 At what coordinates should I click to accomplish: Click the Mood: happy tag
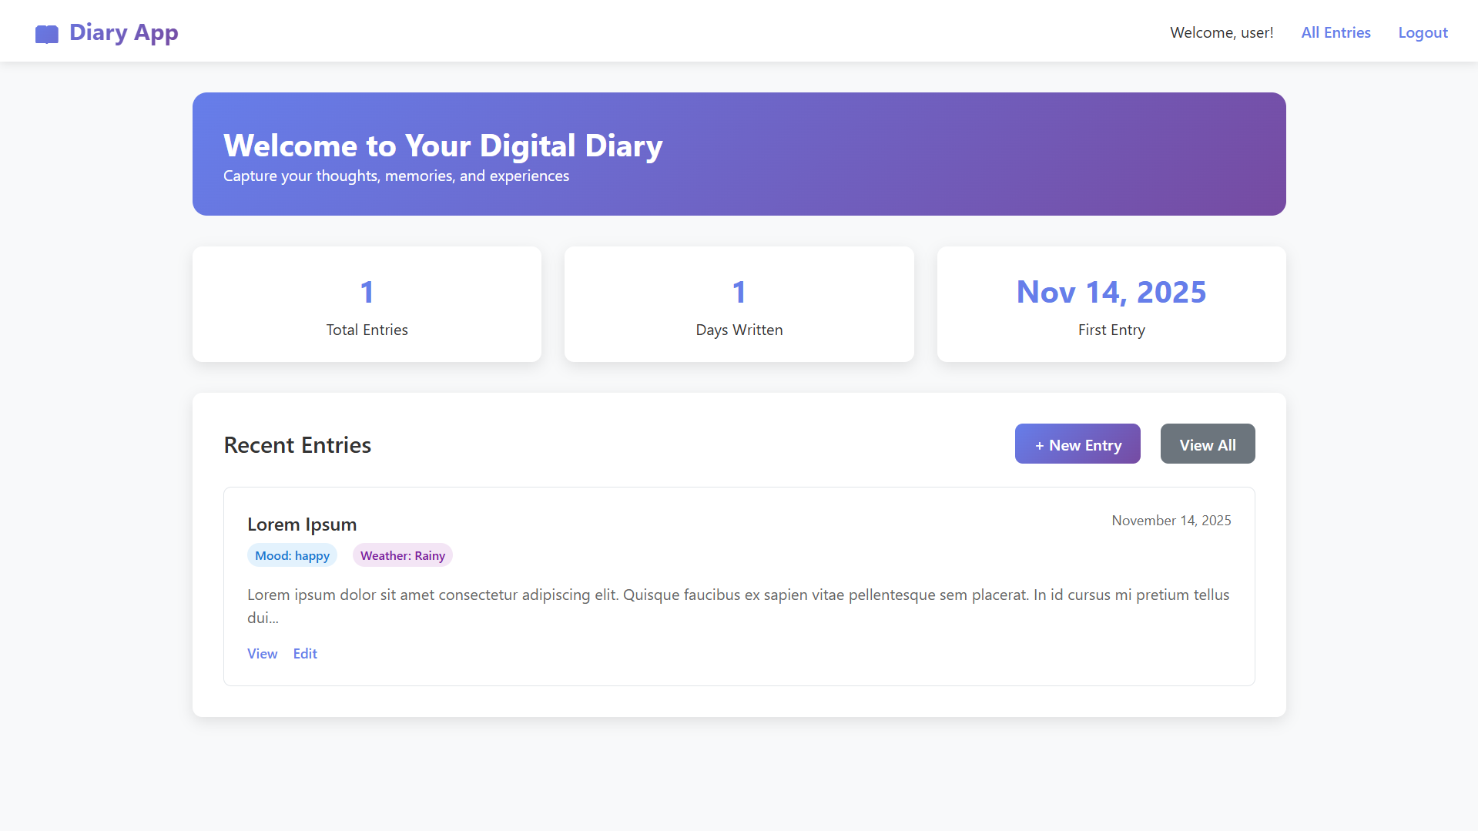pos(292,555)
